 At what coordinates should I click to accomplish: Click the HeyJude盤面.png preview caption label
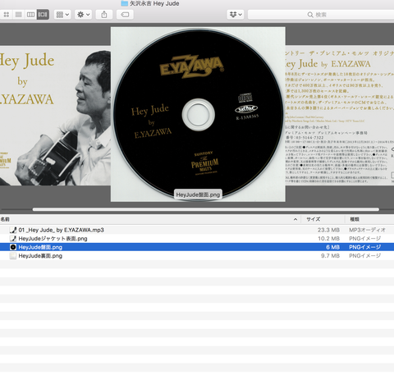coord(198,194)
